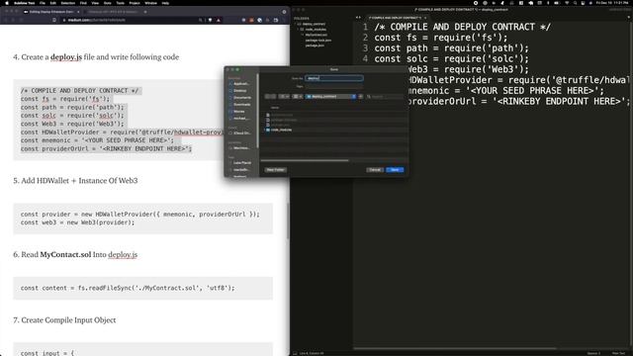Image resolution: width=633 pixels, height=356 pixels.
Task: Click the first deploy.js link in step 4
Action: [66, 57]
